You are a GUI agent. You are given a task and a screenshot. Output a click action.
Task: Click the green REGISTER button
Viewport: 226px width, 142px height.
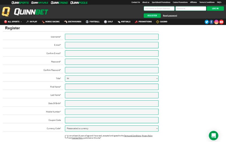point(152,15)
